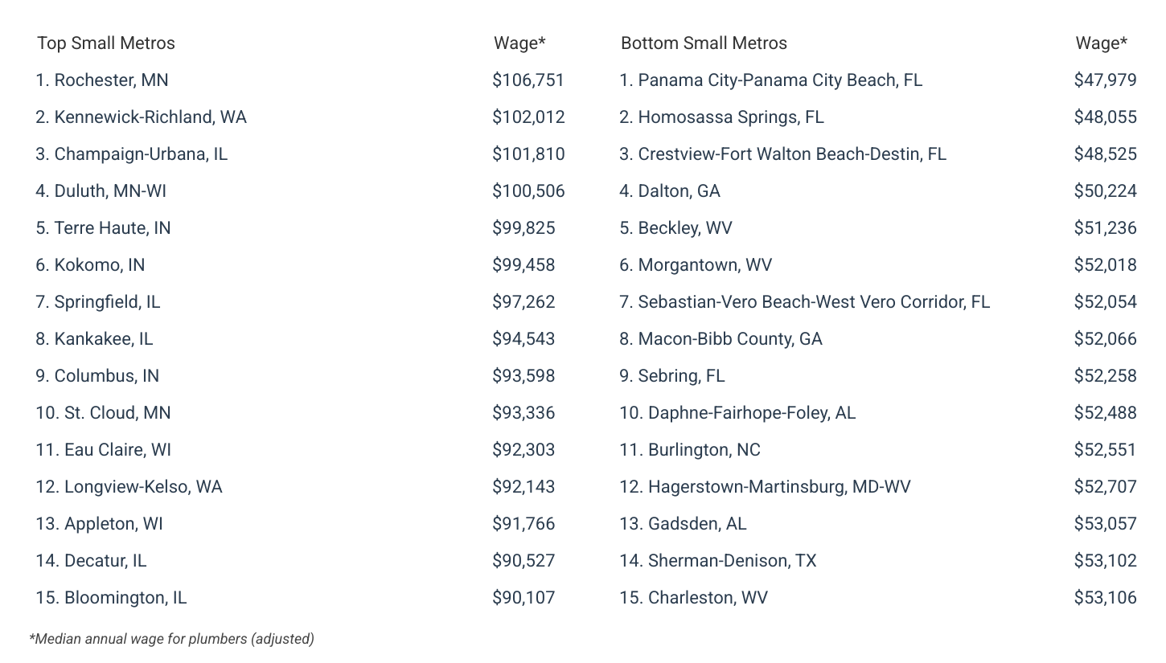Select the Dalton, GA row
The image size is (1166, 663).
pyautogui.click(x=670, y=191)
